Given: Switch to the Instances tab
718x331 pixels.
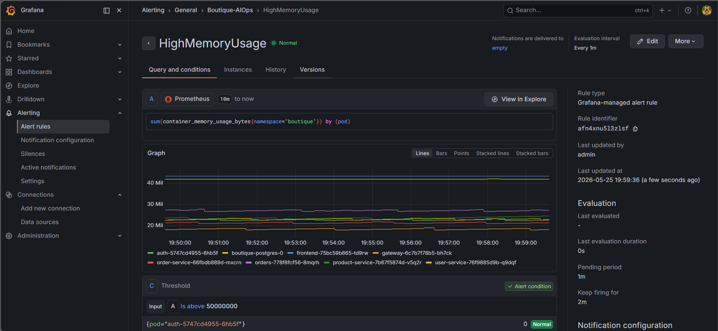Looking at the screenshot, I should [238, 70].
